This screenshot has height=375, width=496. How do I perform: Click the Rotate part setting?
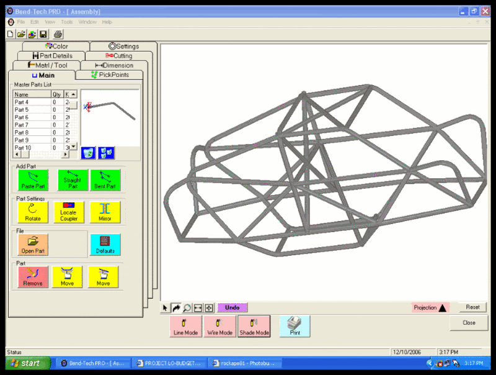click(33, 212)
